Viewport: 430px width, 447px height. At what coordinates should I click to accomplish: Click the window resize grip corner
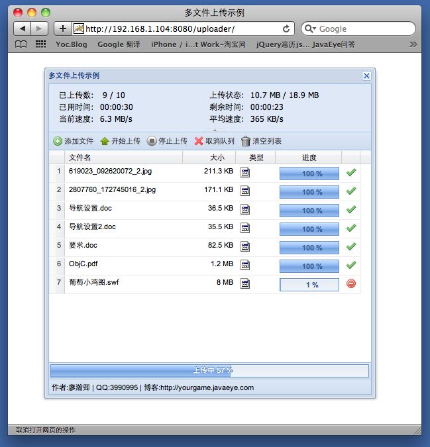coord(417,430)
